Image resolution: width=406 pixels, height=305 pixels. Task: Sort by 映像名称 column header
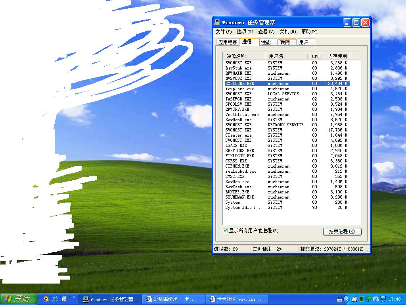click(244, 56)
